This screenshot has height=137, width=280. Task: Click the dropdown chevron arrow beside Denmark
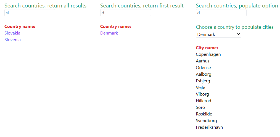[x=238, y=34]
